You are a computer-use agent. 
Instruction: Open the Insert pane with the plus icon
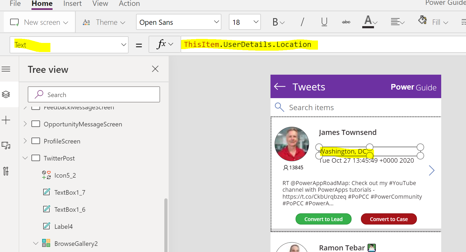pyautogui.click(x=6, y=120)
